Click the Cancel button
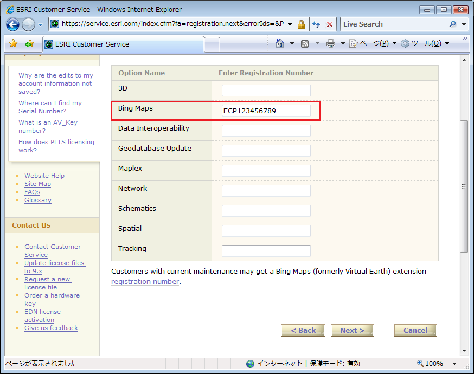The height and width of the screenshot is (374, 474). [x=415, y=330]
